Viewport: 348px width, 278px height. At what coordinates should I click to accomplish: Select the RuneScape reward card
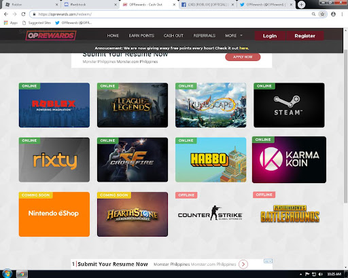point(211,105)
